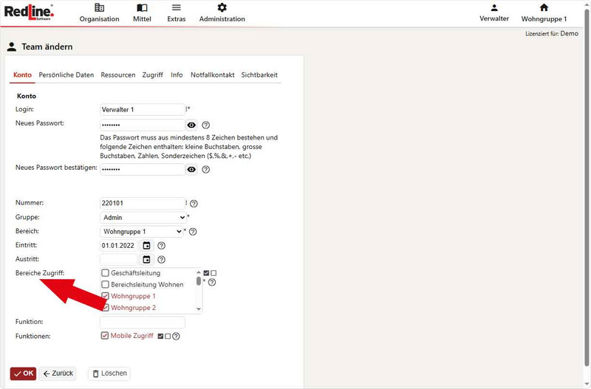The height and width of the screenshot is (389, 591).
Task: Uncheck the Mobile Zugriff option
Action: (x=105, y=335)
